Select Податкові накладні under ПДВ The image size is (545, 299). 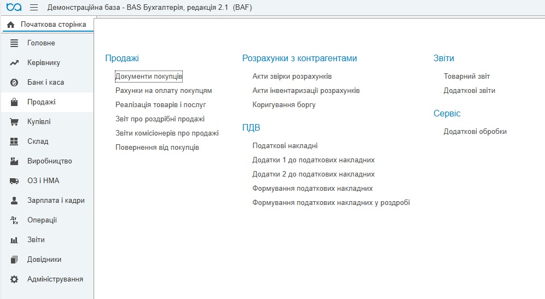(285, 146)
